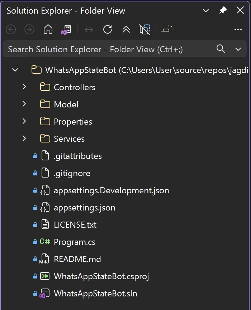Click the lock badge beside Program.cs
The image size is (251, 310).
[x=35, y=242]
